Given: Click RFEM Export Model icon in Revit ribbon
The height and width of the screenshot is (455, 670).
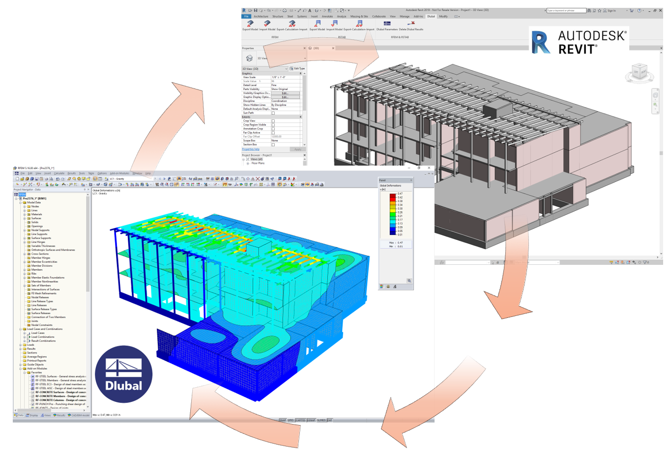Looking at the screenshot, I should point(250,23).
